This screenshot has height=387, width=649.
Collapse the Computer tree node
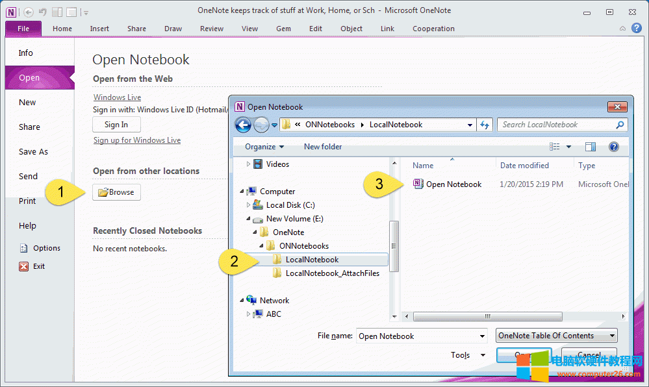(242, 192)
